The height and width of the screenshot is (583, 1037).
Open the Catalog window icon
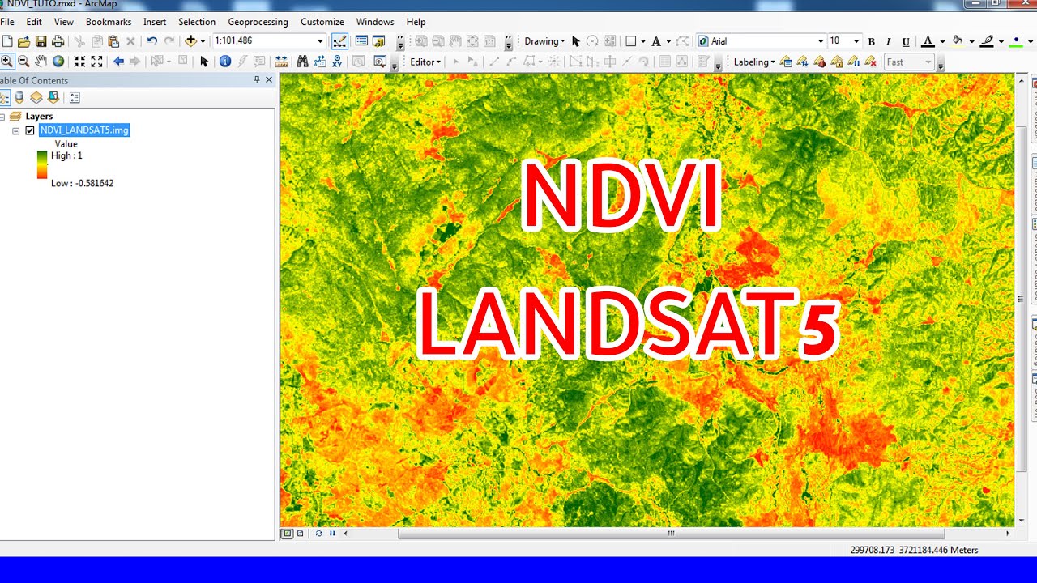tap(378, 41)
